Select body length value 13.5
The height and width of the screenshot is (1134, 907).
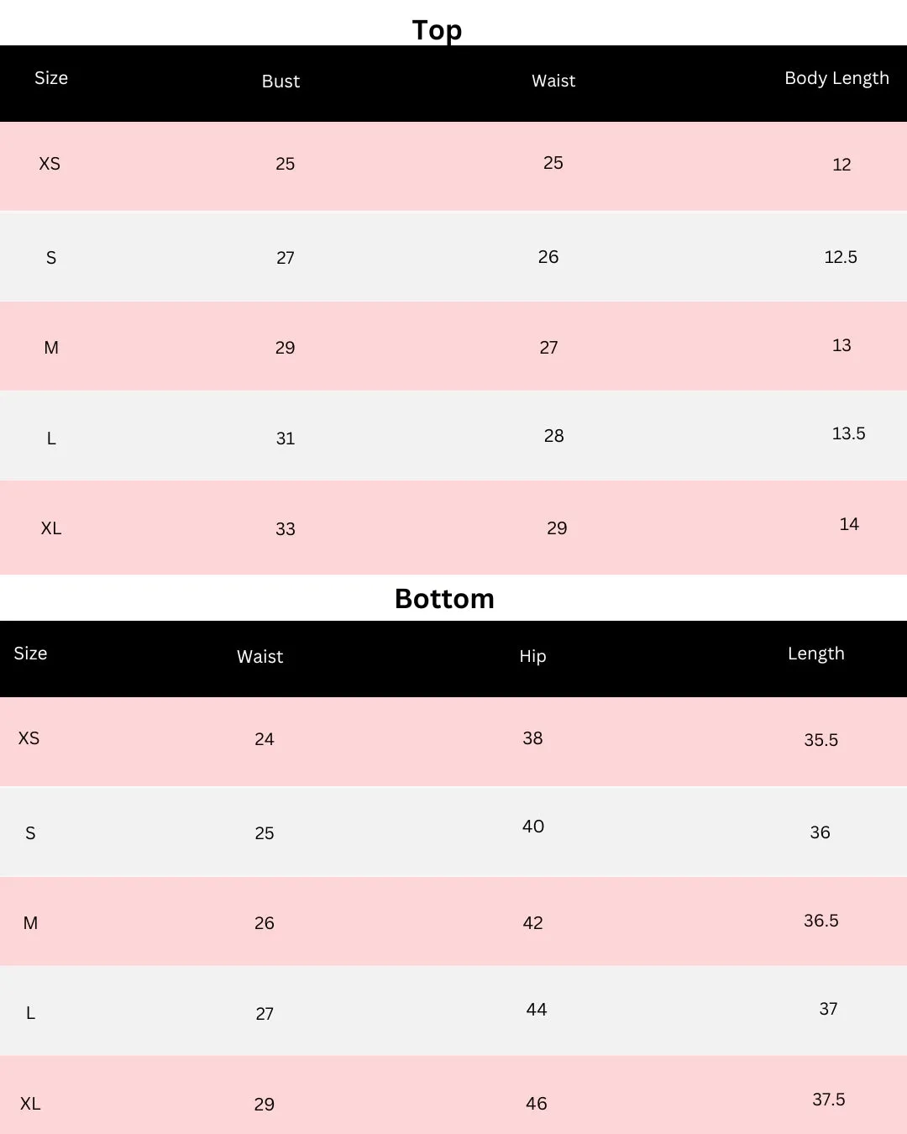(848, 433)
